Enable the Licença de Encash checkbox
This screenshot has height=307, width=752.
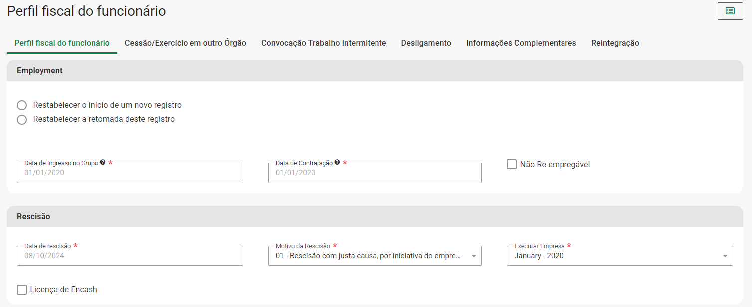22,289
